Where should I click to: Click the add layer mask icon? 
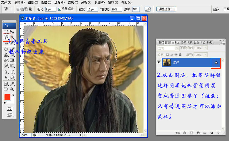point(191,133)
